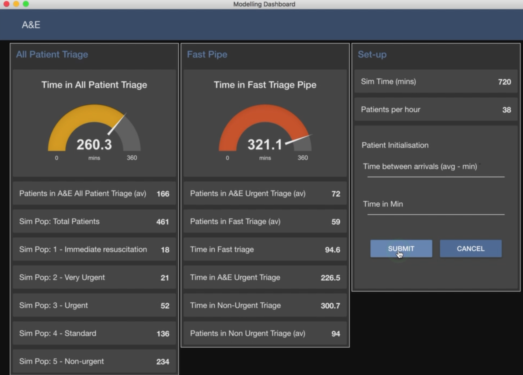Select the A&E header title
This screenshot has height=375, width=523.
[31, 25]
